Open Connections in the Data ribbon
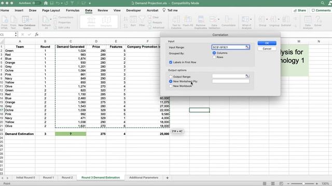 [63, 17]
